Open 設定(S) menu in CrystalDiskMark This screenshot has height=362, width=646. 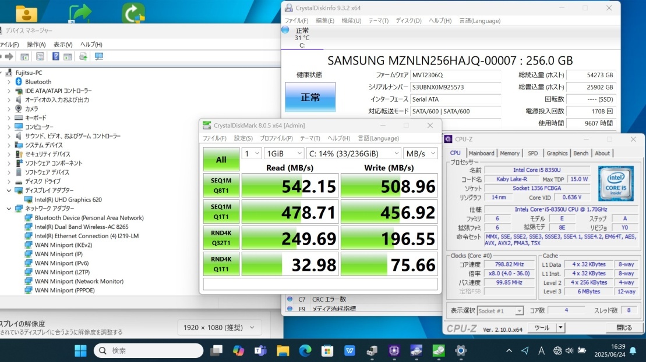click(x=243, y=138)
